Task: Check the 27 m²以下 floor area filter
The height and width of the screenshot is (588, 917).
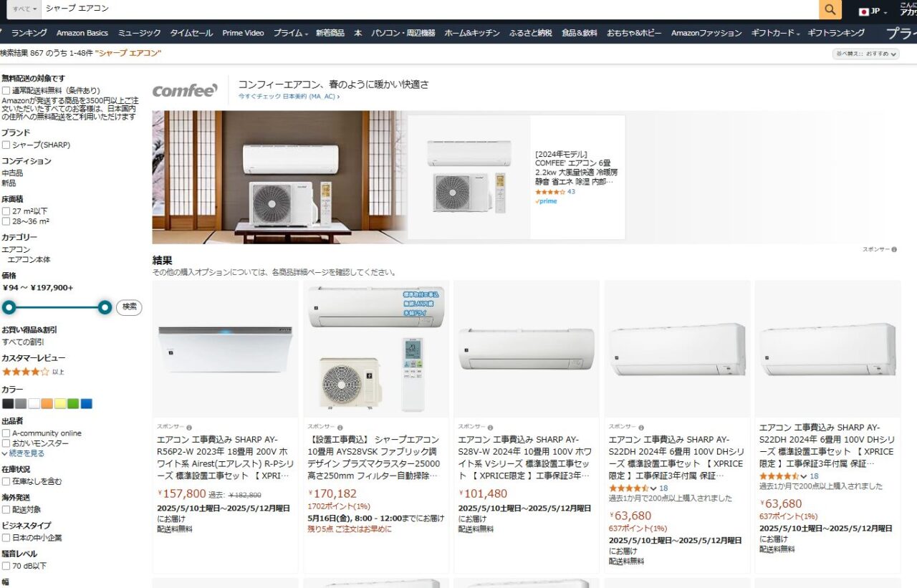Action: (6, 211)
